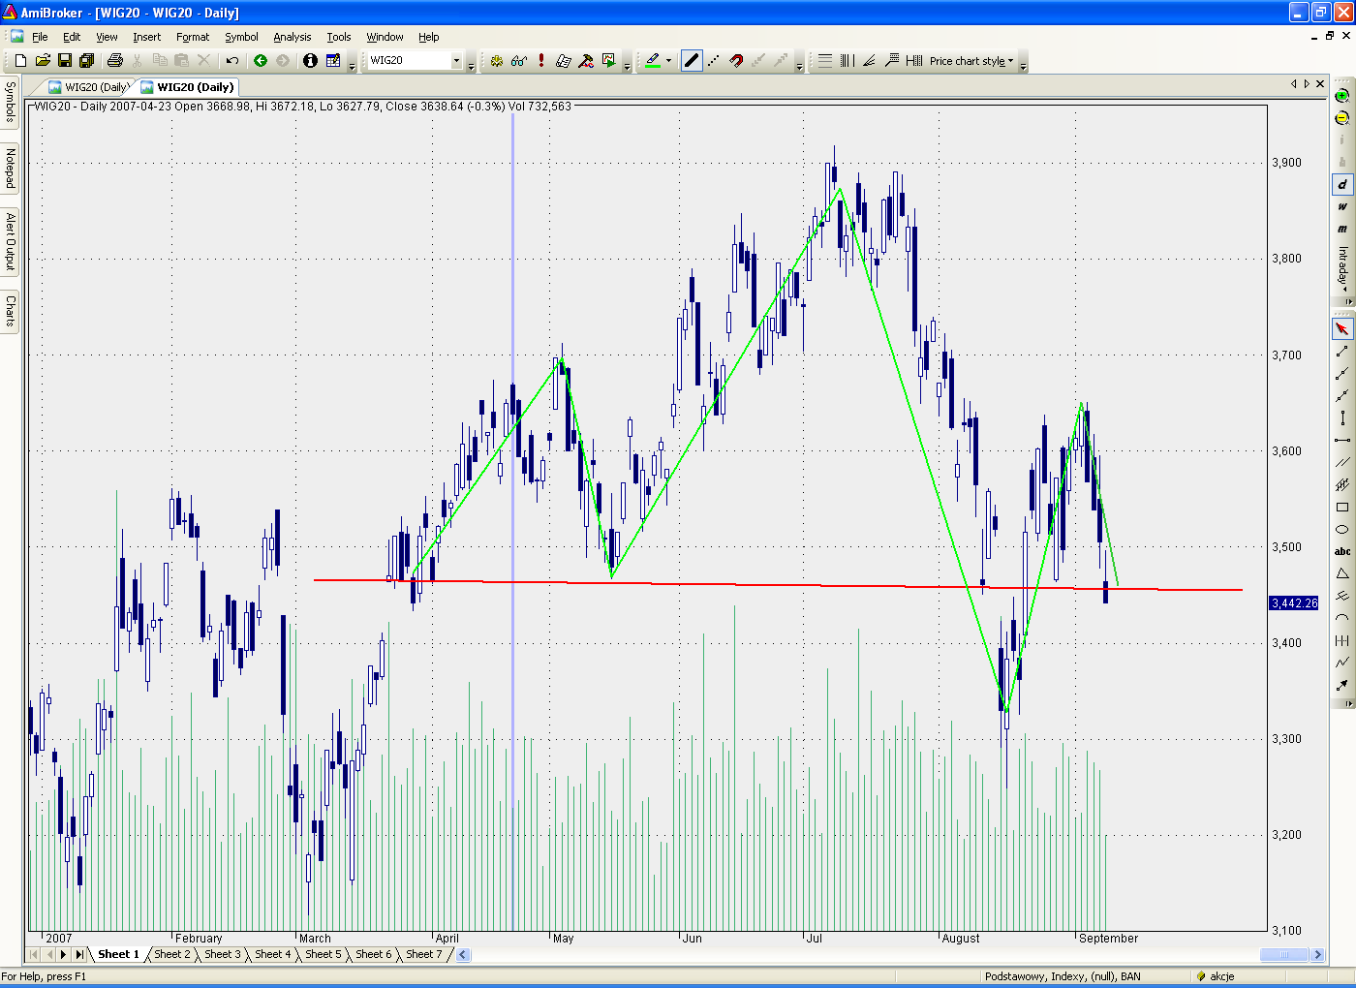Open the Symbols side panel
Screen dimensions: 1356x988
[x=11, y=102]
